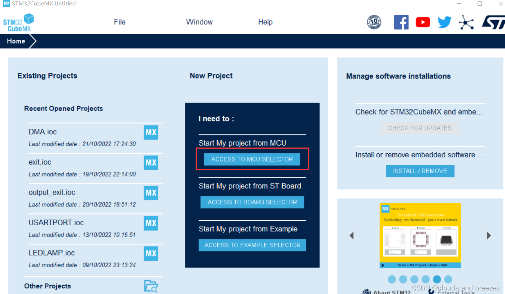
Task: Click ACCESS TO MCU SELECTOR button
Action: click(x=252, y=159)
